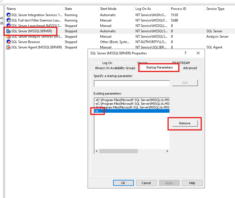Select the Startup Parameters tab
The height and width of the screenshot is (198, 235).
159,67
